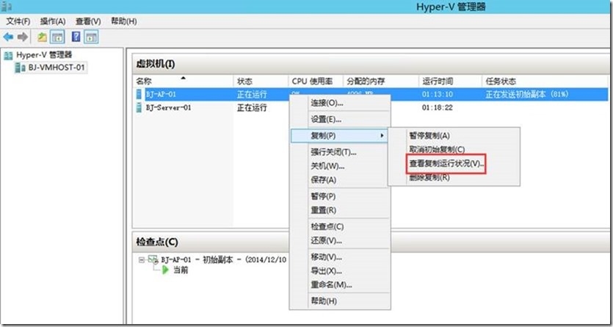Open the 查看(V) menu
Viewport: 613px width, 327px height.
(88, 21)
